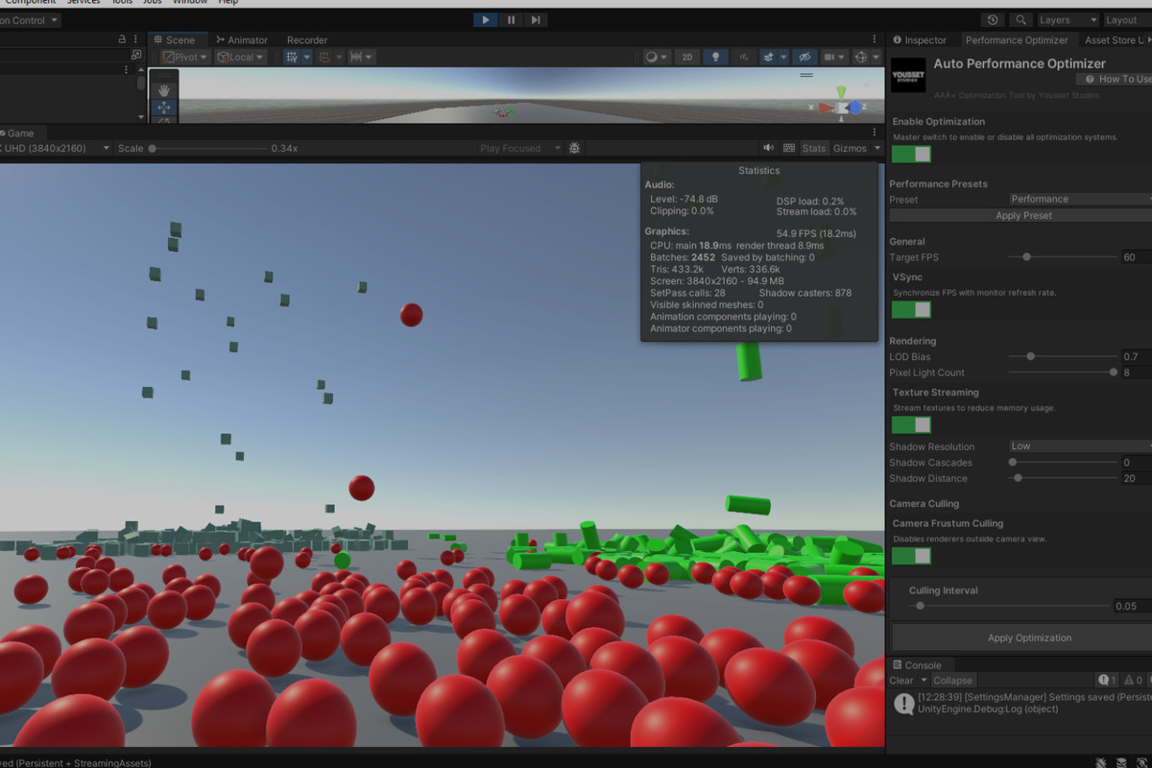The width and height of the screenshot is (1152, 768).
Task: Switch to the Inspector tab
Action: [x=920, y=39]
